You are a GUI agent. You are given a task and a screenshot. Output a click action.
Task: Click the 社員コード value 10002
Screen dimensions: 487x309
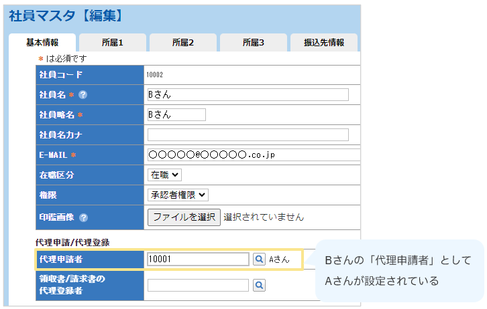point(155,75)
